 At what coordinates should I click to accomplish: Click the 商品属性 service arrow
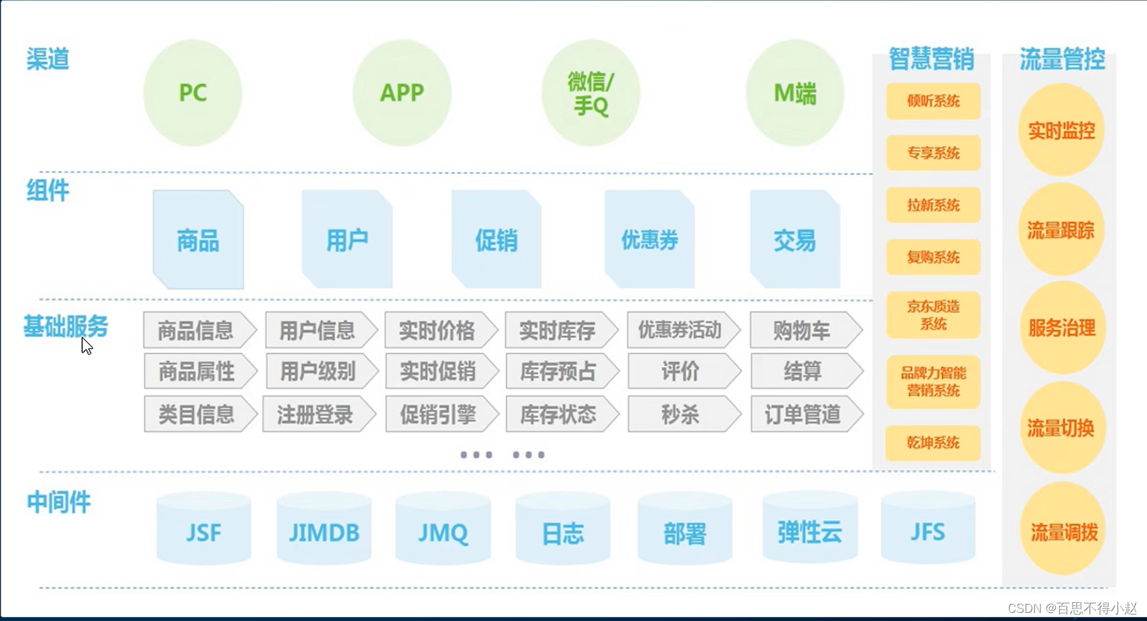coord(201,371)
